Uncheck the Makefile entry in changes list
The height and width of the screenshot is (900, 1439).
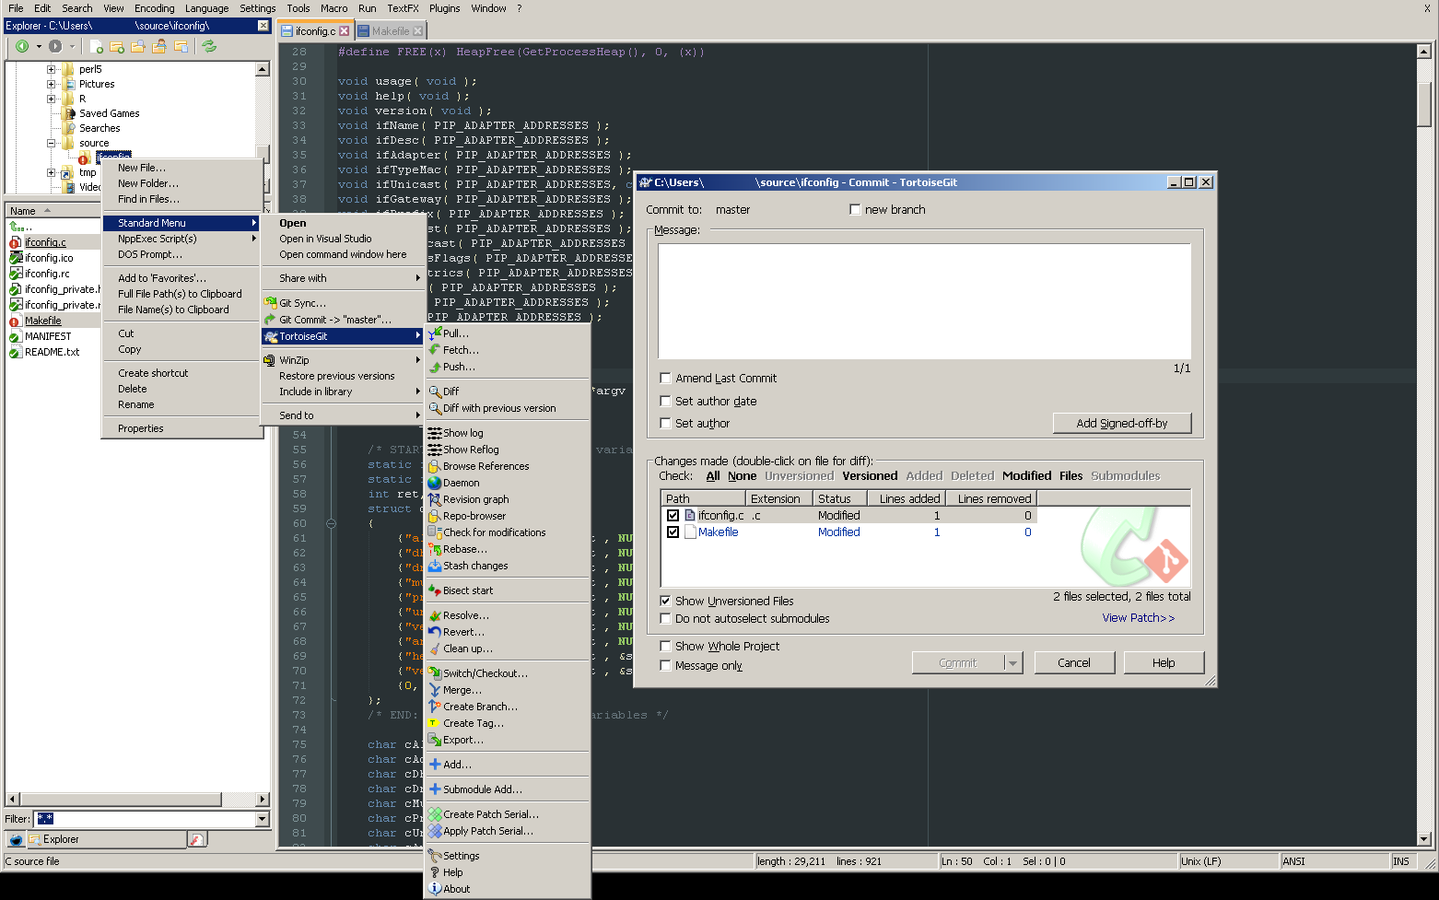tap(673, 532)
